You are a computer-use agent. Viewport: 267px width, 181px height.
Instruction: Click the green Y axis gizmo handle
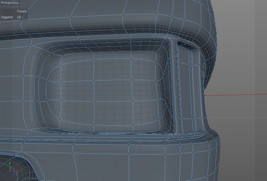10,164
